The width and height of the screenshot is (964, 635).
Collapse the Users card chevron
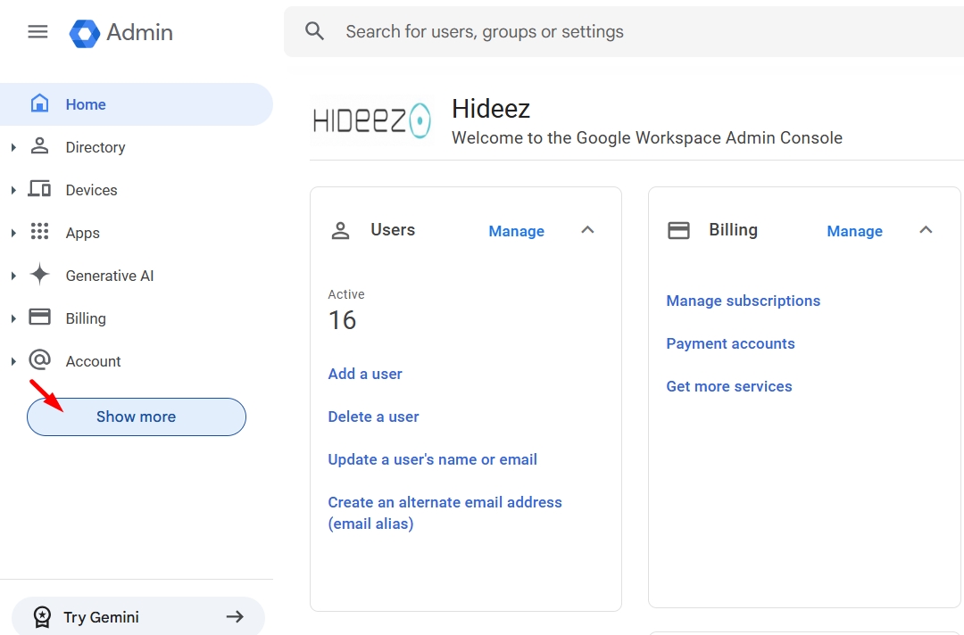(587, 230)
